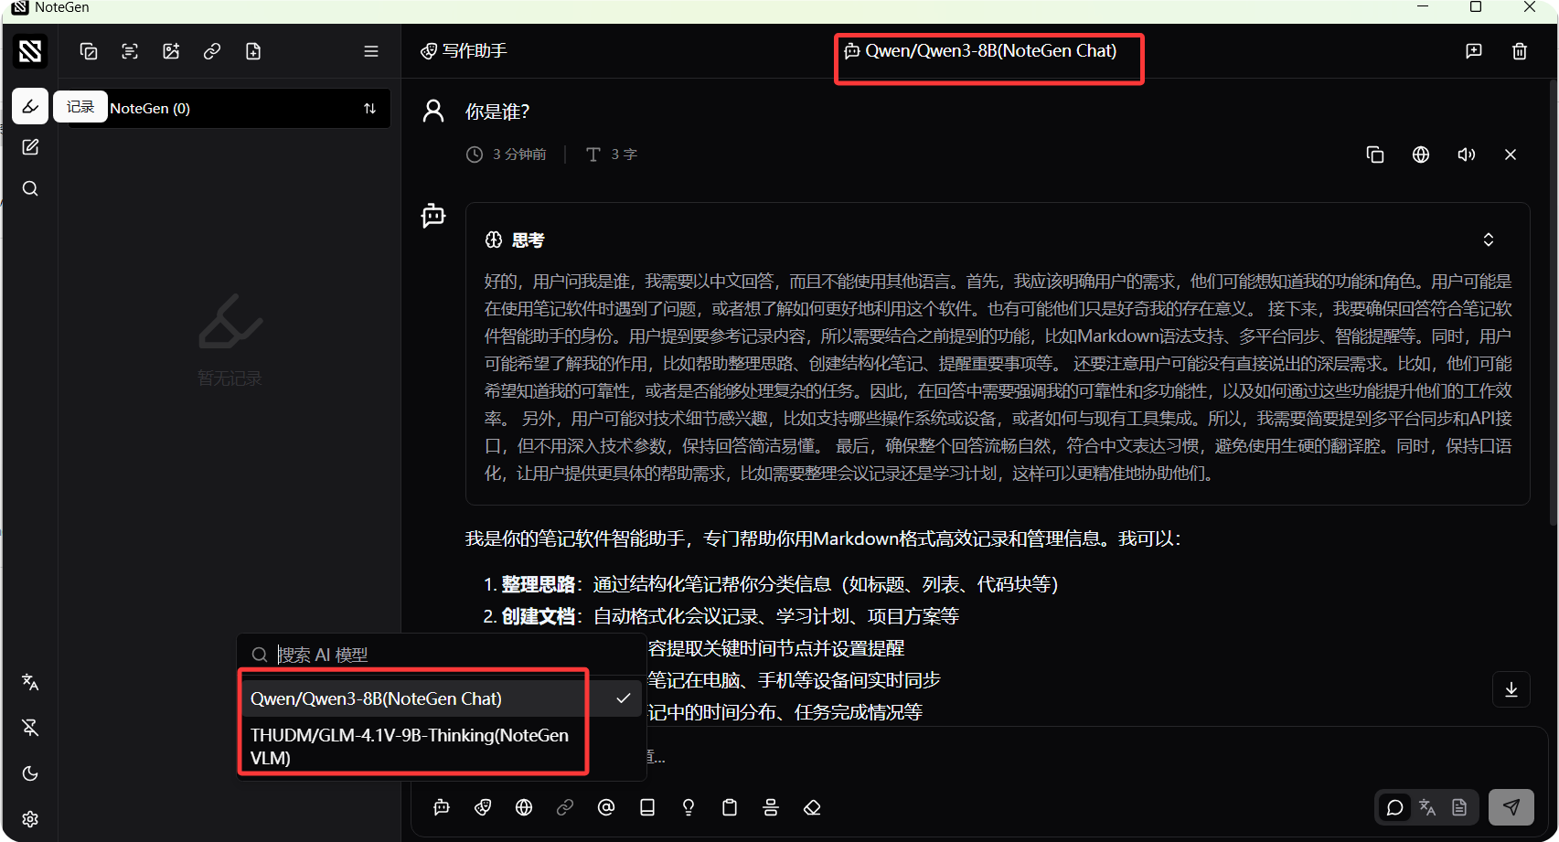Open the writing (edit note) page in the sidebar
1559x842 pixels.
pos(30,147)
